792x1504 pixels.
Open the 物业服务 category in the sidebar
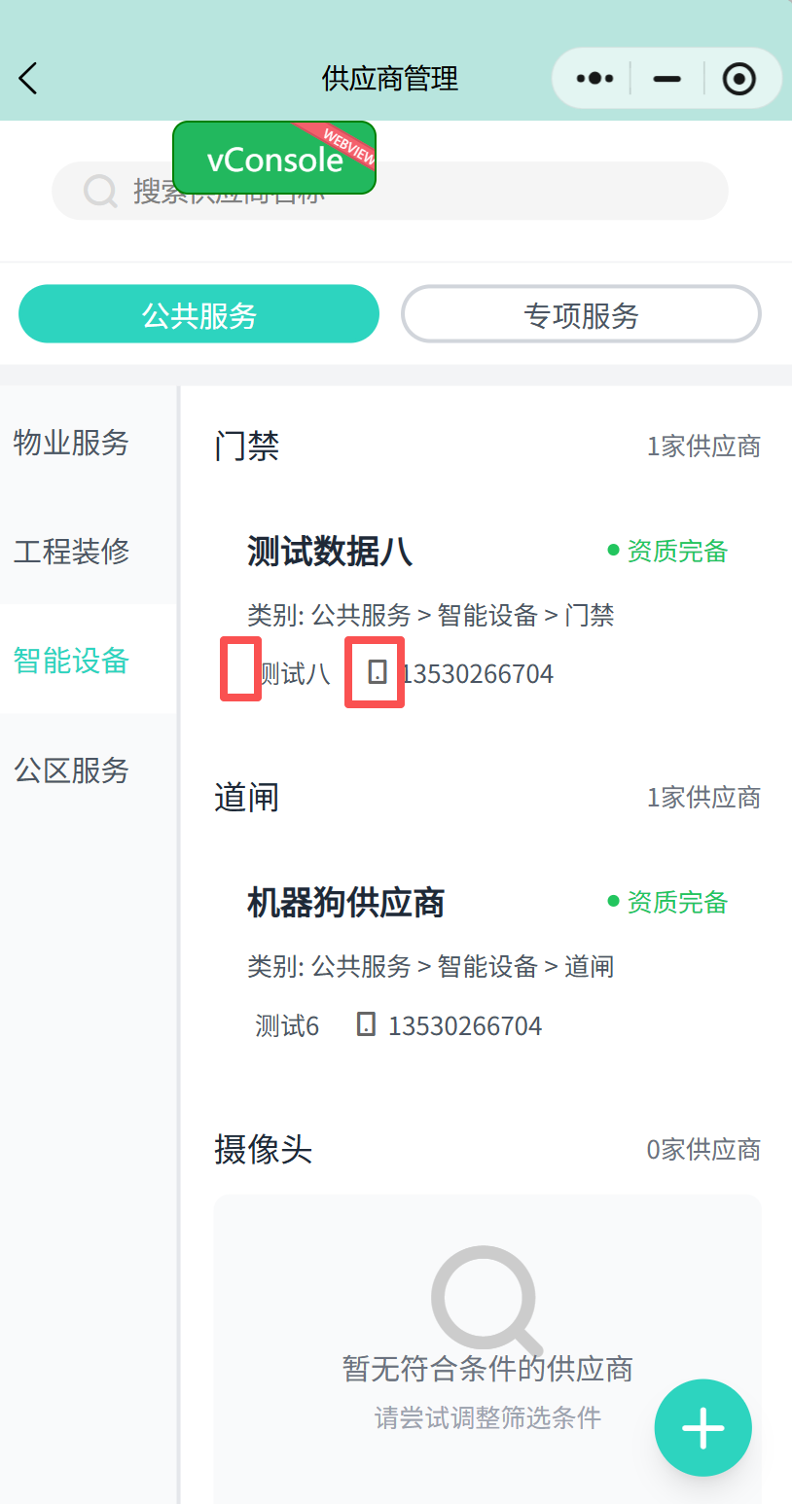tap(70, 443)
